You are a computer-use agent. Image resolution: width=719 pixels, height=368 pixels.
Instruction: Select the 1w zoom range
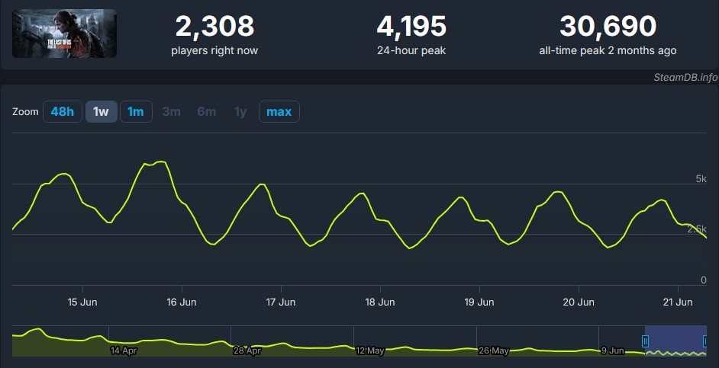tap(101, 112)
